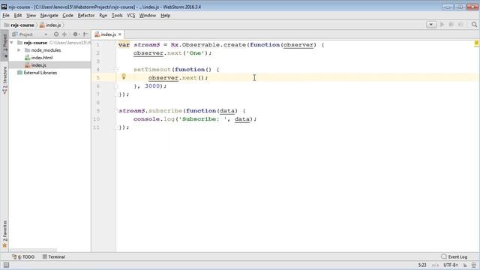Screen dimensions: 480x270
Task: Click tool window quick access icon in status bar corner
Action: click(x=6, y=265)
